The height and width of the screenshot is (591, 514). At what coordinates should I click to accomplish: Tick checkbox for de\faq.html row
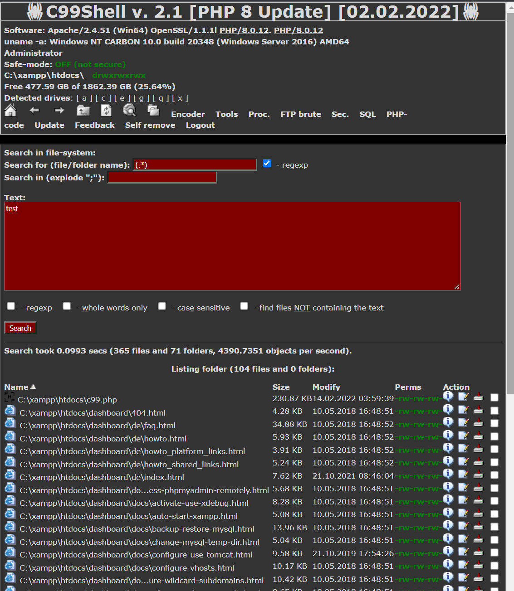[x=494, y=423]
